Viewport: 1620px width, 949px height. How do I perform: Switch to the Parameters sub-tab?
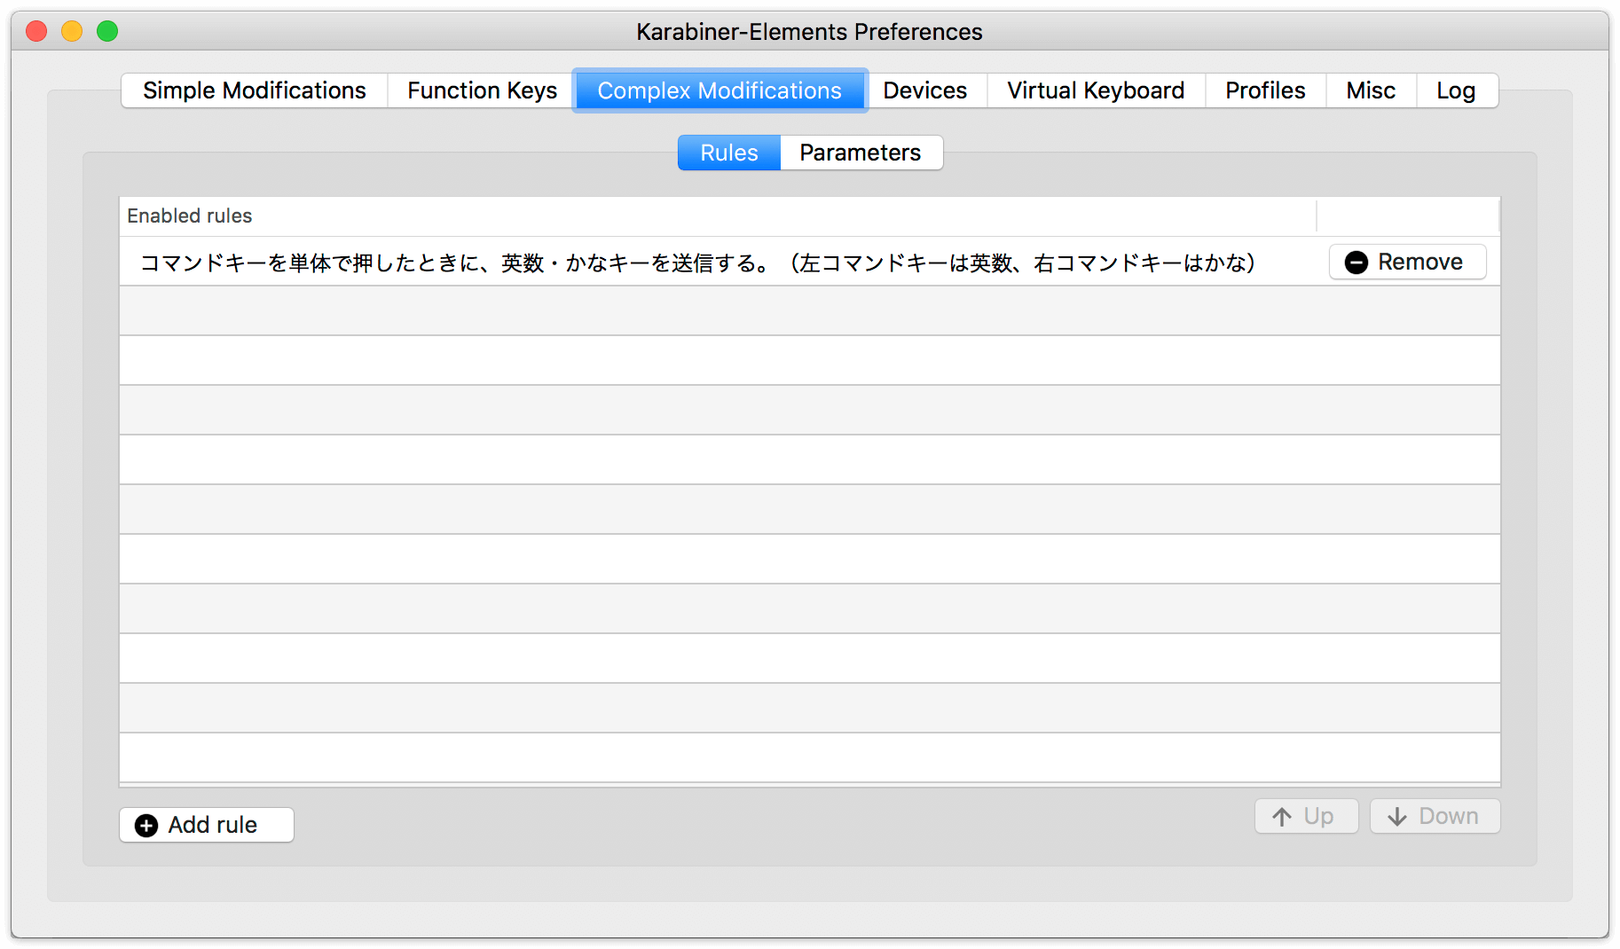tap(861, 153)
